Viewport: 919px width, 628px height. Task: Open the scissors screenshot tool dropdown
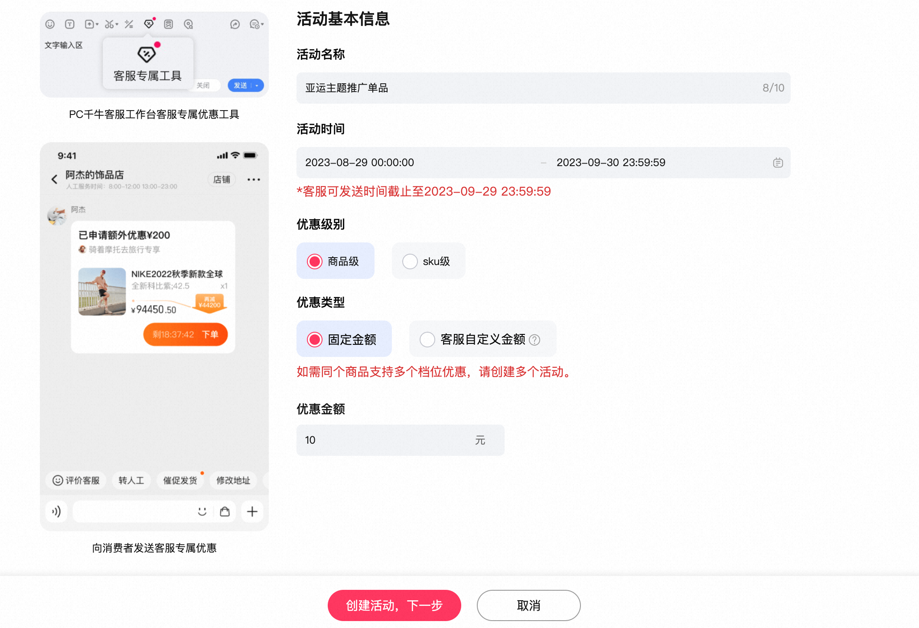click(111, 24)
